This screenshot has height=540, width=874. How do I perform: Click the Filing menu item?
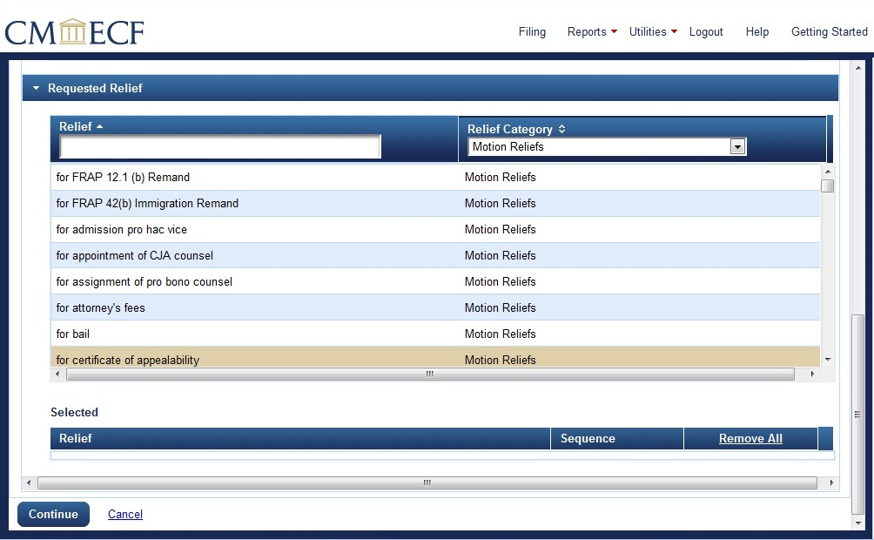point(532,32)
